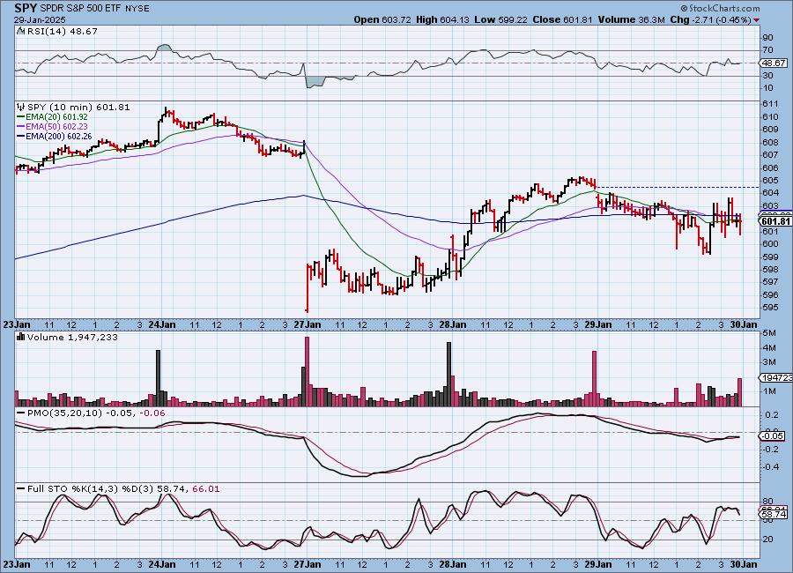Screen dimensions: 793x573
Task: Click the 'Volume 1,947,233' panel label
Action: coord(72,337)
